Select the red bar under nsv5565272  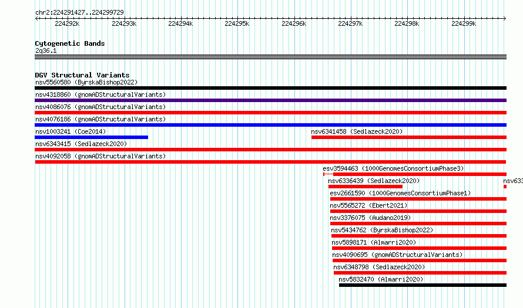click(418, 211)
